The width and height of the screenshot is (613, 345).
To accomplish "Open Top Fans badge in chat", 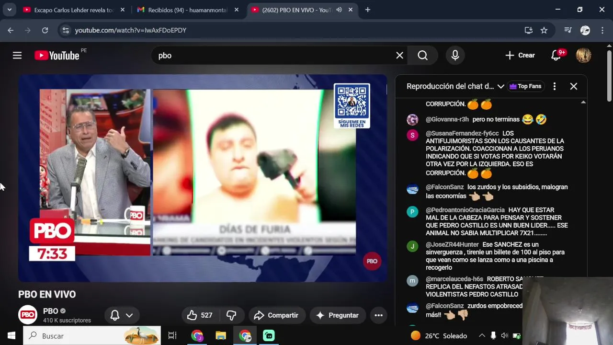I will [525, 86].
